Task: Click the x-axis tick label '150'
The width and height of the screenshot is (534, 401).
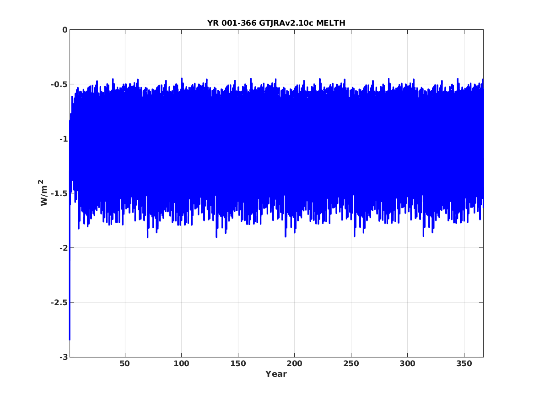Action: click(238, 364)
